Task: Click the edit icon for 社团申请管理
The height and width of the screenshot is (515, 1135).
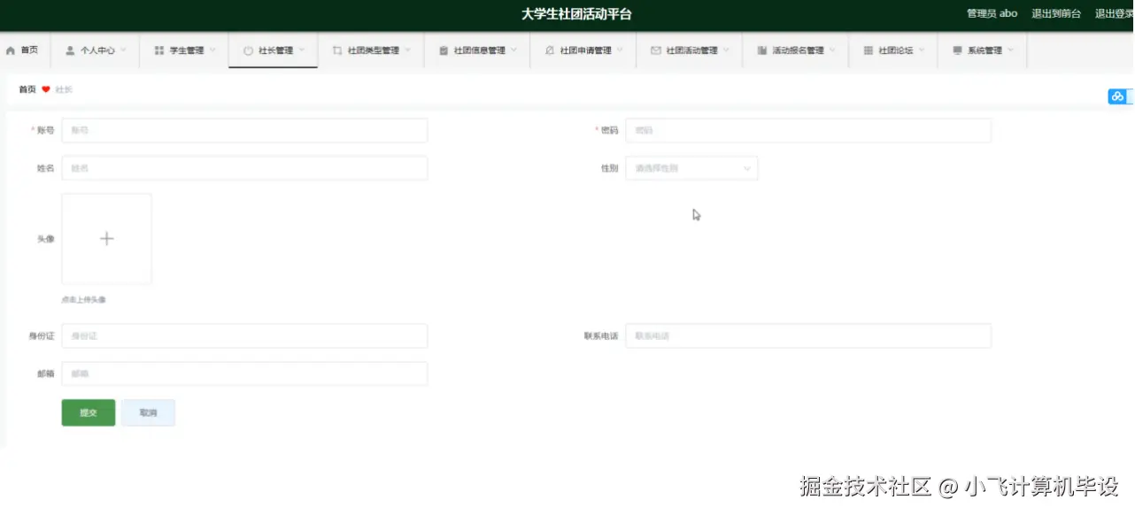Action: (550, 50)
